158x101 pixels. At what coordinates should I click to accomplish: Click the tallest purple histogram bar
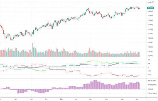[x=95, y=85]
